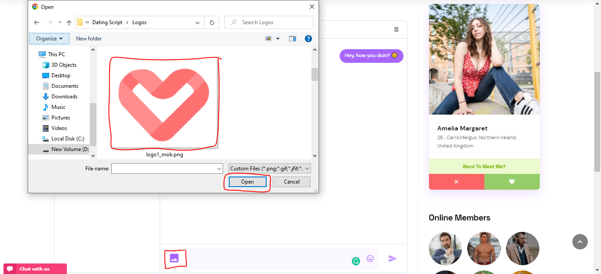Delete conversation with the trash icon
601x274 pixels.
[x=396, y=29]
